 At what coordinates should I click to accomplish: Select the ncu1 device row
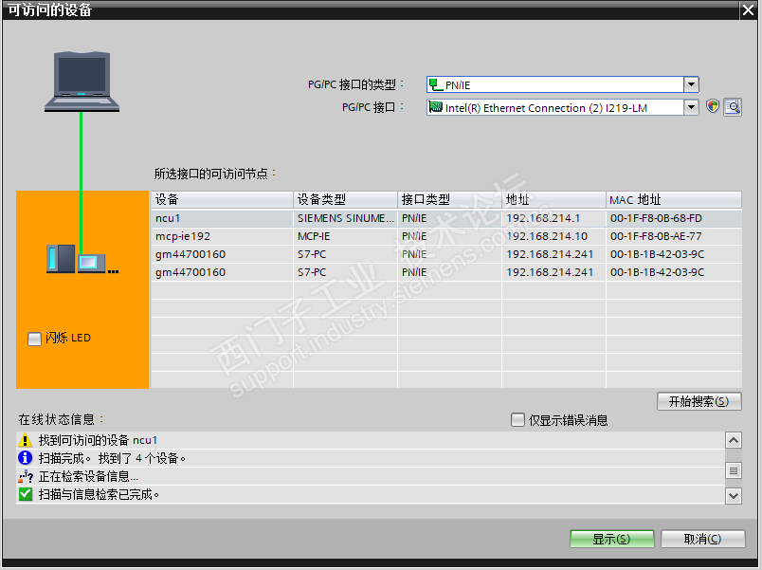point(446,218)
